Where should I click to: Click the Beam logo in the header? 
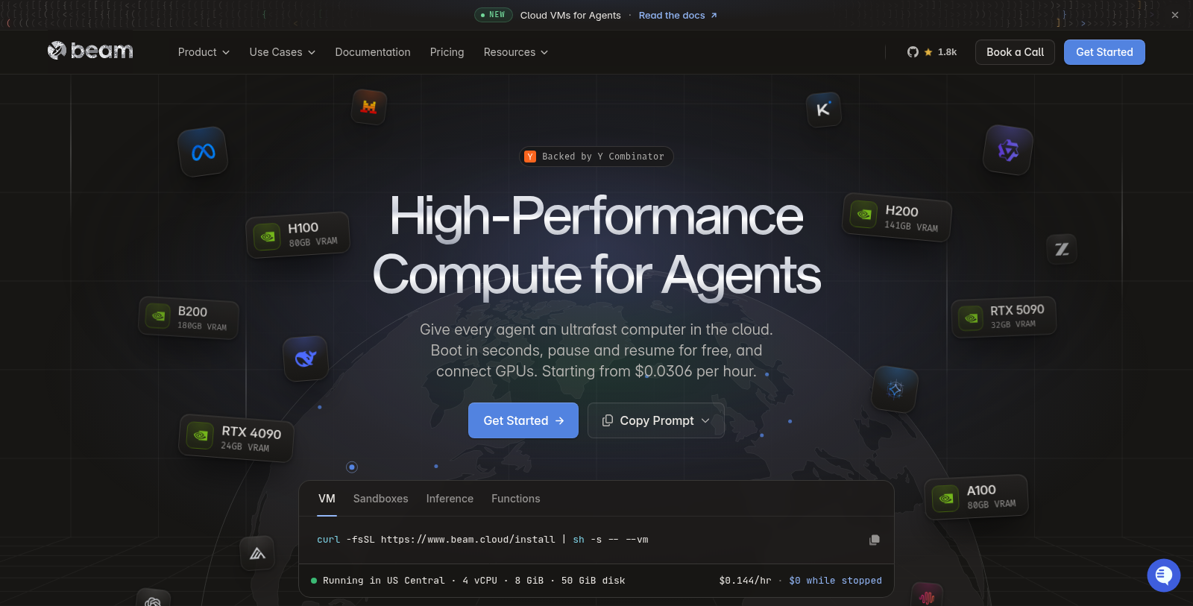click(90, 51)
